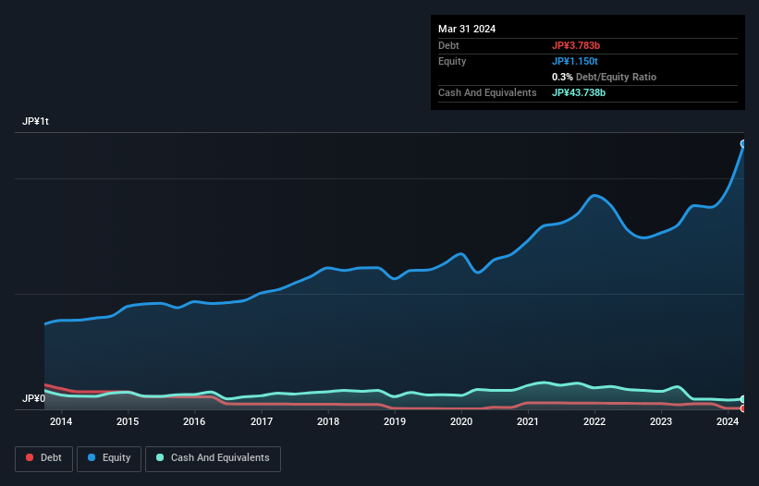
Task: Select the Equity end-point marker on chart
Action: pyautogui.click(x=743, y=143)
